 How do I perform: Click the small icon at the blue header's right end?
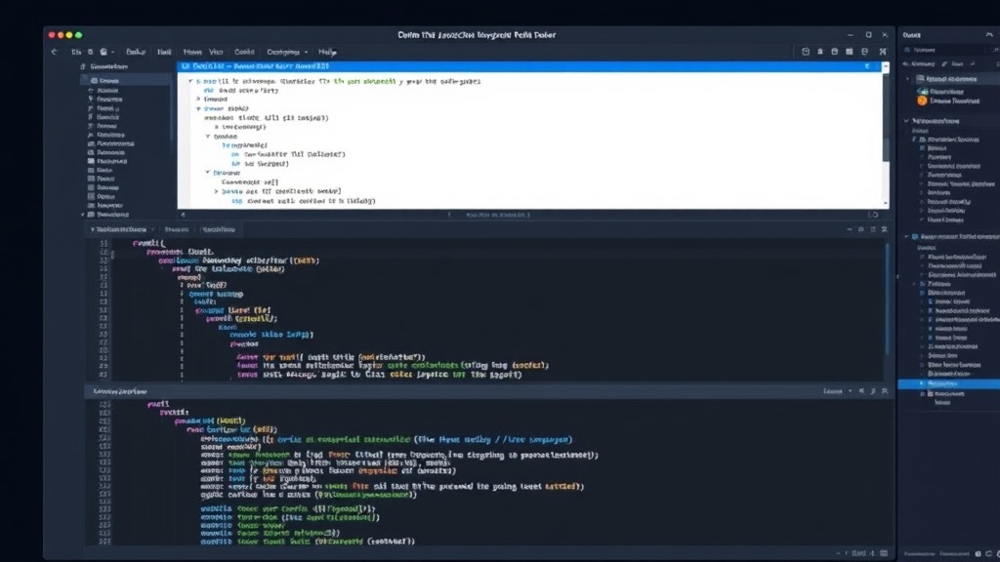(x=867, y=66)
